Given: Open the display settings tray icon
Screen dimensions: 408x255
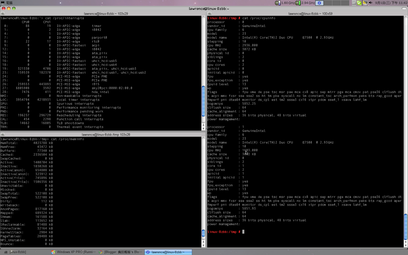Looking at the screenshot, I should coord(365,3).
